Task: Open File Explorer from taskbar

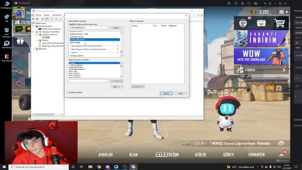Action: 90,167
